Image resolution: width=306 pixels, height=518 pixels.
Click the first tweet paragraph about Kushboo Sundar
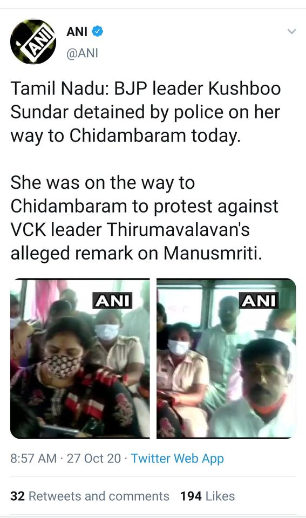click(x=145, y=112)
